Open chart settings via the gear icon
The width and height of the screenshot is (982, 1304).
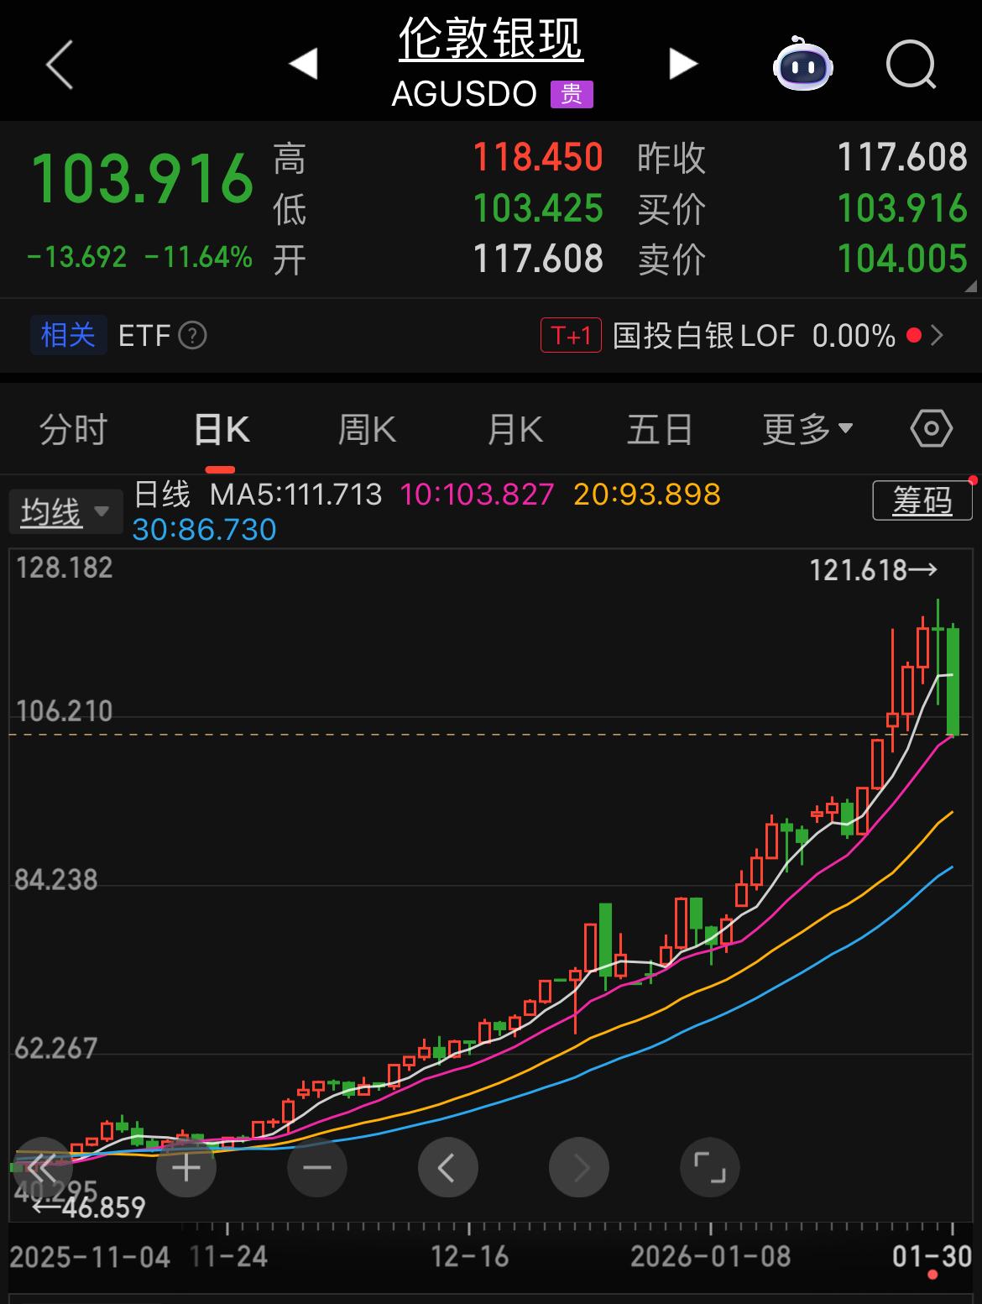[929, 428]
